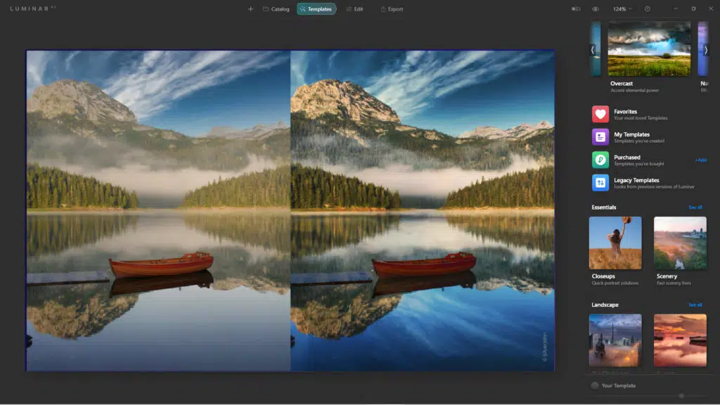
Task: Select the Scenery template thumbnail
Action: 680,243
